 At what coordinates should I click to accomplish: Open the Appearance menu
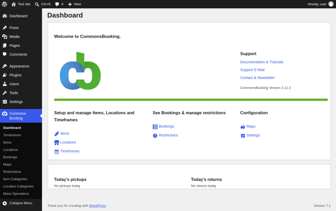pyautogui.click(x=21, y=66)
